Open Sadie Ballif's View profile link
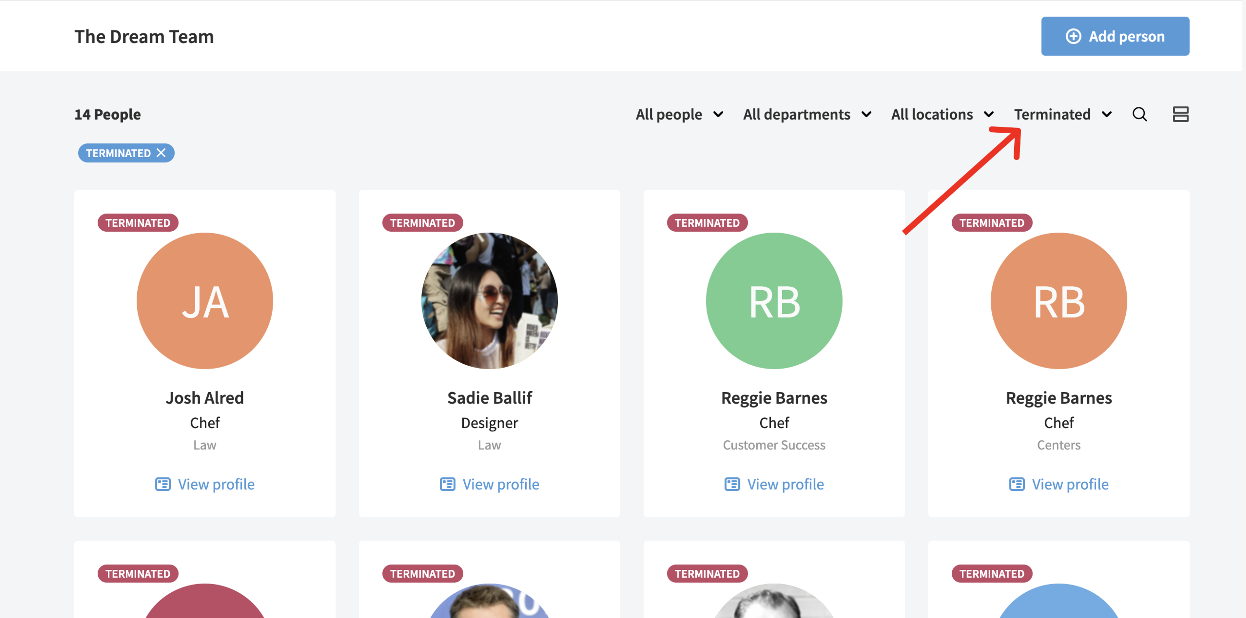This screenshot has height=618, width=1246. [490, 484]
